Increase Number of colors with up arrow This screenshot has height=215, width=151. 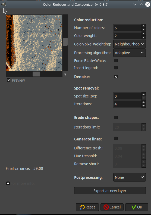click(143, 26)
